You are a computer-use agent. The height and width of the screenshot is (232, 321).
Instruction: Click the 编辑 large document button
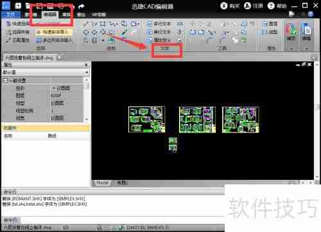tap(307, 31)
